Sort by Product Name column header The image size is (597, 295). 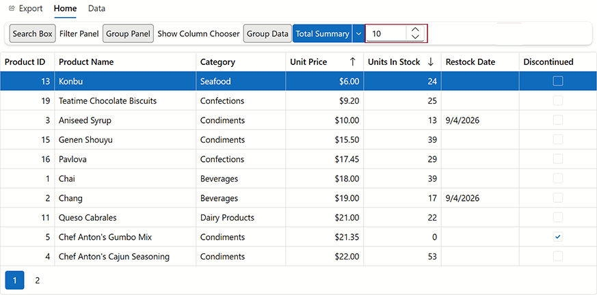(126, 62)
